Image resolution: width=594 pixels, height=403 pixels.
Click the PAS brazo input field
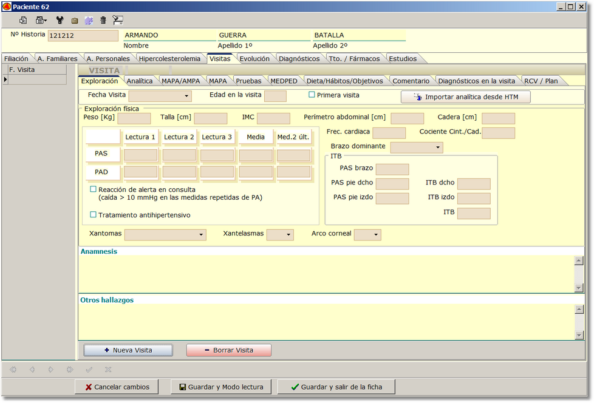click(392, 169)
